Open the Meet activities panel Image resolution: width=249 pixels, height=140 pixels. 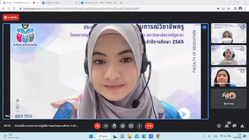242,126
